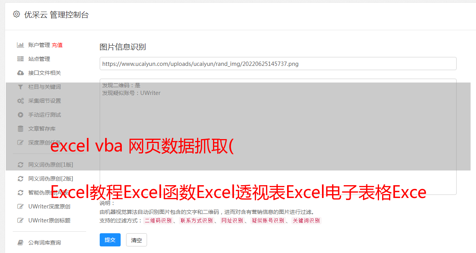Click the cloud upload icon for 接口文件相关
Viewport: 476px width, 253px height.
[21, 73]
